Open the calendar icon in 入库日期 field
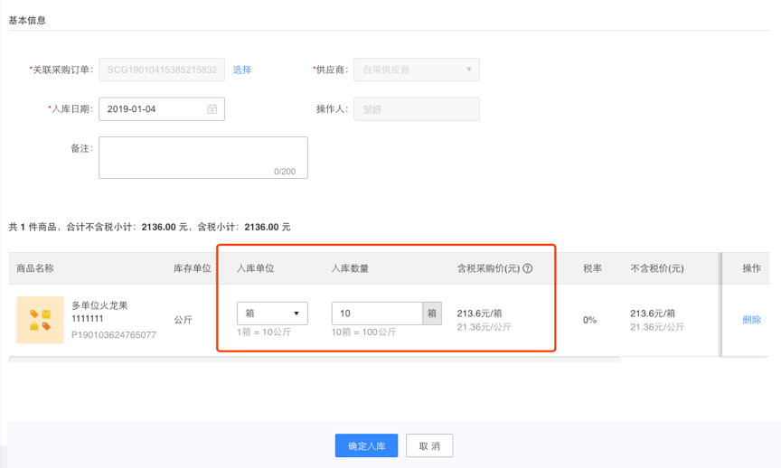The width and height of the screenshot is (781, 468). (x=212, y=109)
